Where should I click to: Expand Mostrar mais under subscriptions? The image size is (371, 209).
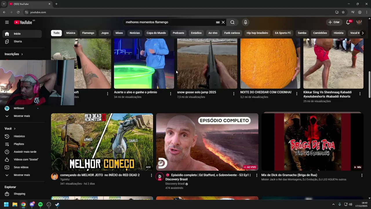[x=22, y=116]
